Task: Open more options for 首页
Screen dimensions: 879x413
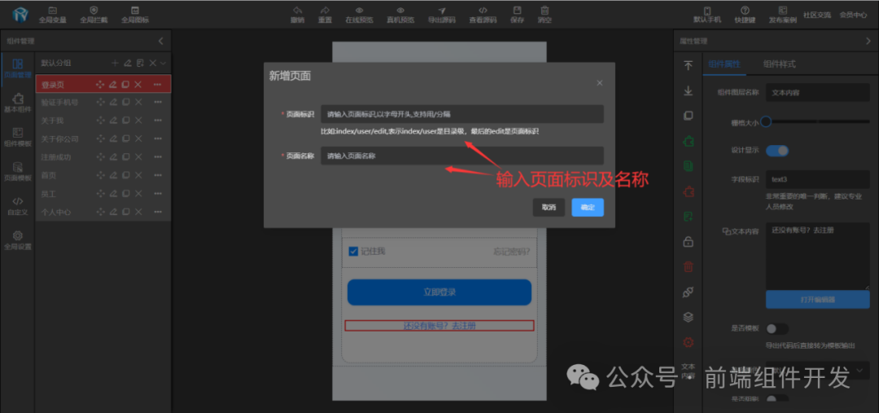Action: click(x=158, y=175)
